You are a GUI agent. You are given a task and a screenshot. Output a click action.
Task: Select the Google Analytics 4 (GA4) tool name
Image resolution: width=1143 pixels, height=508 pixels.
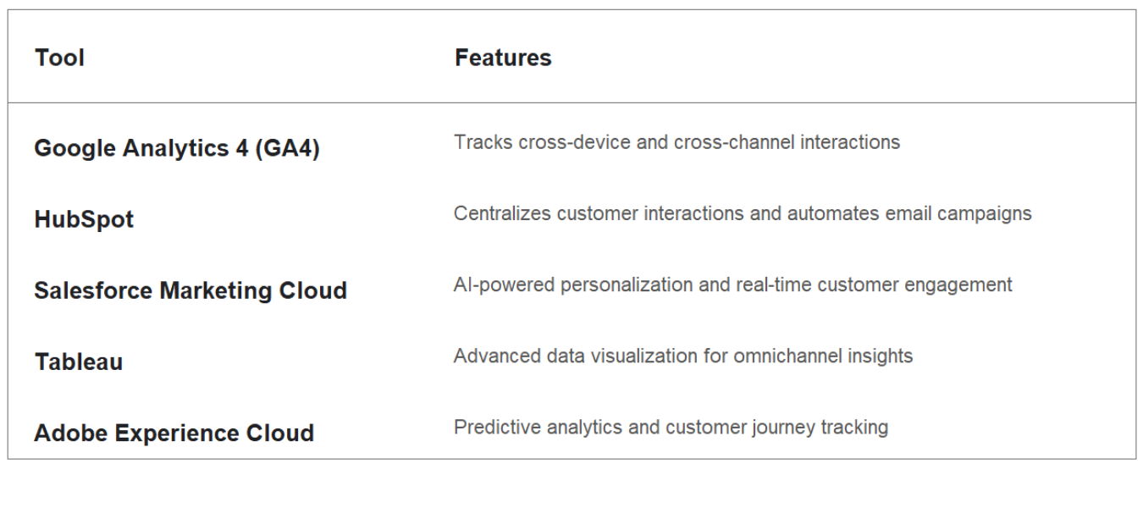click(177, 149)
